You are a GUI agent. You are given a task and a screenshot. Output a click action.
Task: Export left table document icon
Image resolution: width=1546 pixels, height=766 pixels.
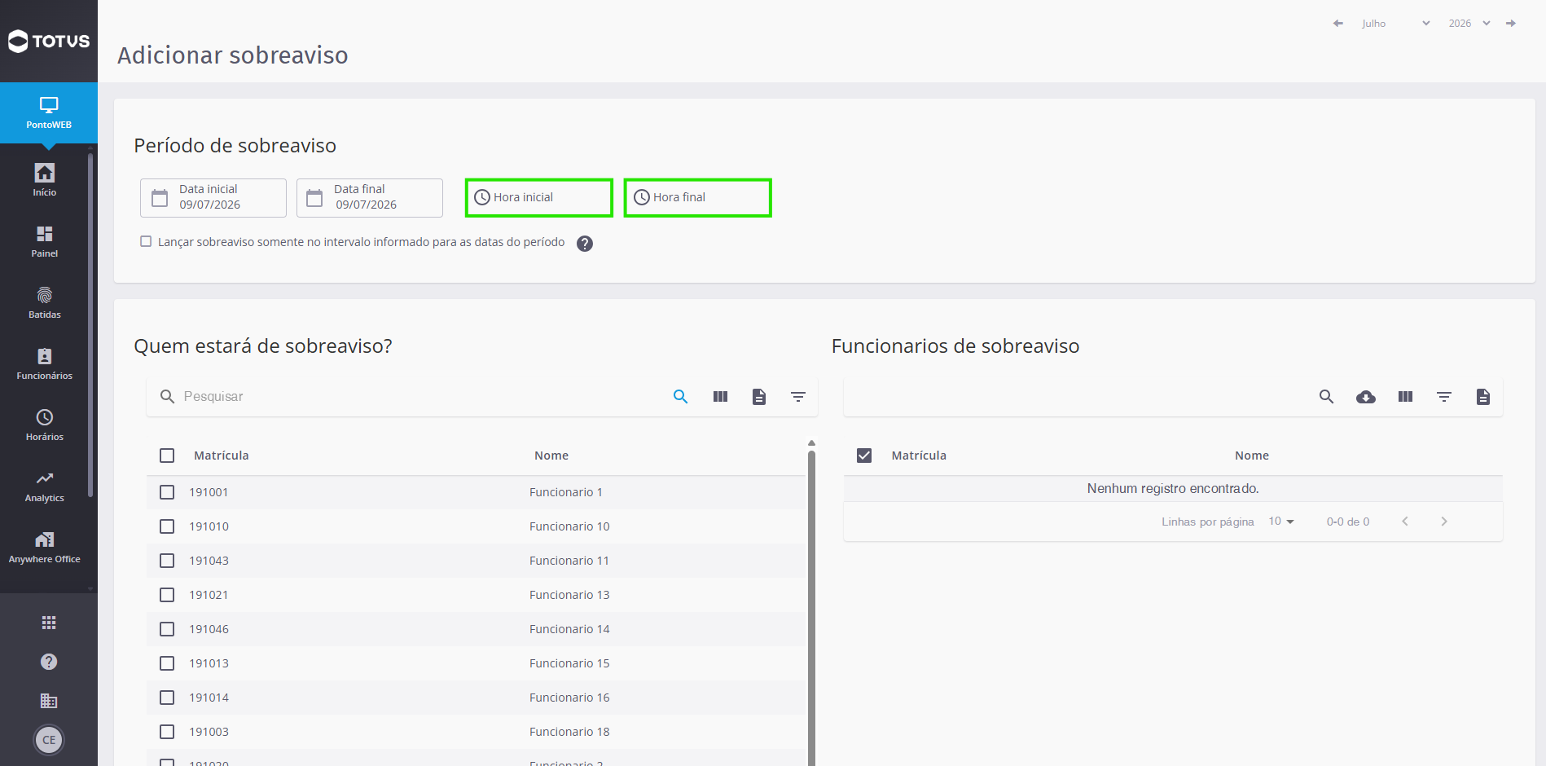759,397
